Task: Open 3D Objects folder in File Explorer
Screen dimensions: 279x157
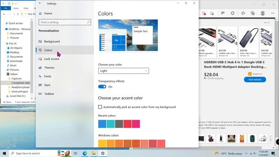Action: [16, 48]
